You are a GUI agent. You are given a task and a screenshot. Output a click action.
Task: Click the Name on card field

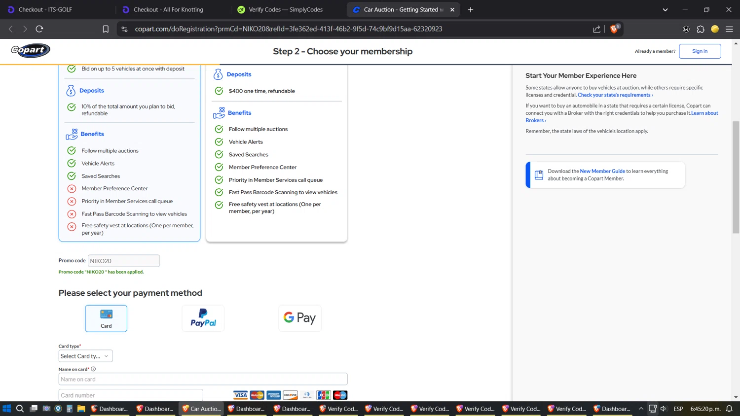pos(203,379)
